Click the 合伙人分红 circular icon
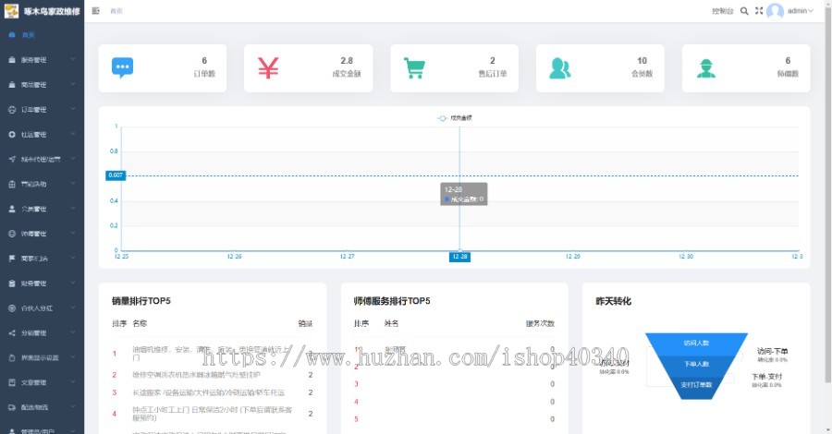 pos(12,307)
